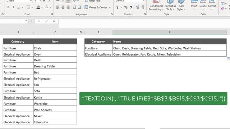
Task: Open Conditional Formatting menu
Action: coord(156,6)
